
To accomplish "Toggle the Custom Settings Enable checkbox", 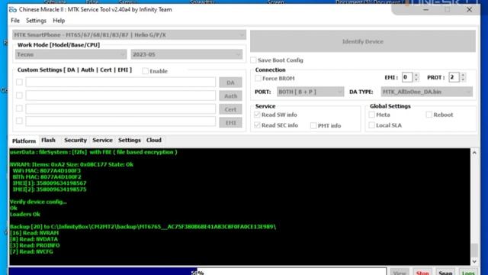I will [146, 71].
